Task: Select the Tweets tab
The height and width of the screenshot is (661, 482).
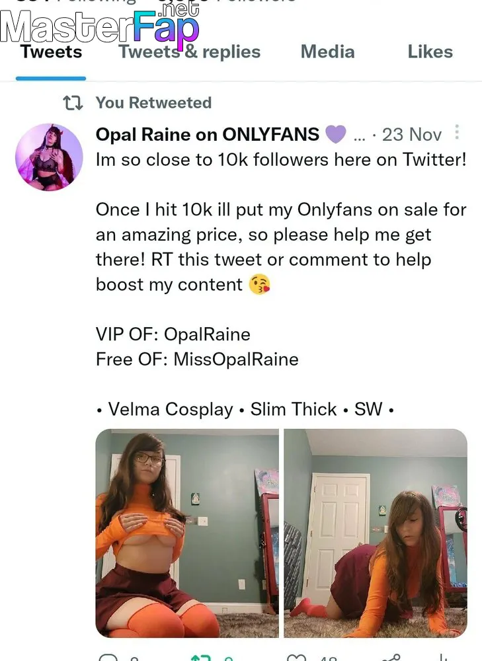Action: (x=51, y=52)
